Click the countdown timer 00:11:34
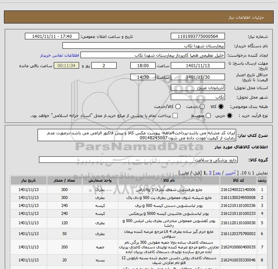The width and height of the screenshot is (278, 269). (66, 65)
